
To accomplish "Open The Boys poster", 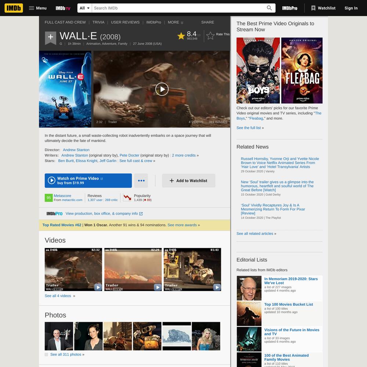I will [258, 70].
